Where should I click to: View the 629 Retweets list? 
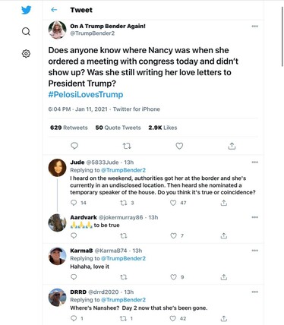69,128
